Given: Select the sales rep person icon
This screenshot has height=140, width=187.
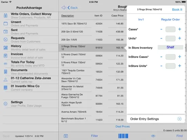Looking at the screenshot, I should 5,80.
